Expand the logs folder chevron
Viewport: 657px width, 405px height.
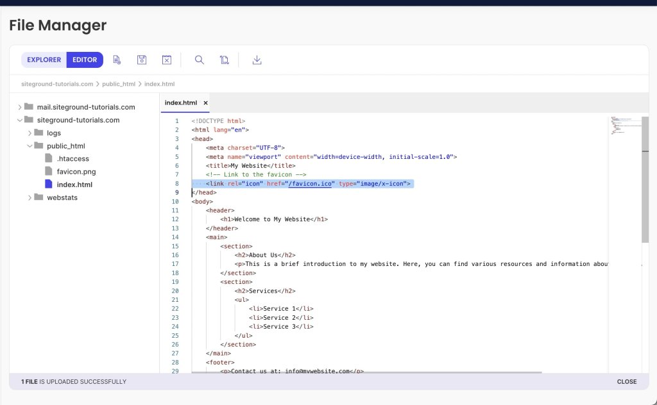click(x=30, y=133)
